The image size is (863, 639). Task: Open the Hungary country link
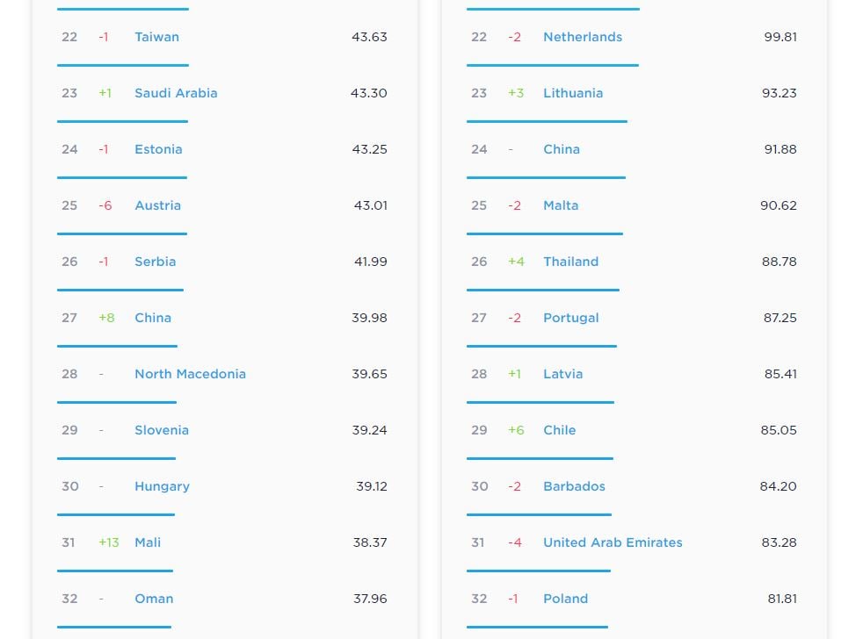pyautogui.click(x=162, y=486)
